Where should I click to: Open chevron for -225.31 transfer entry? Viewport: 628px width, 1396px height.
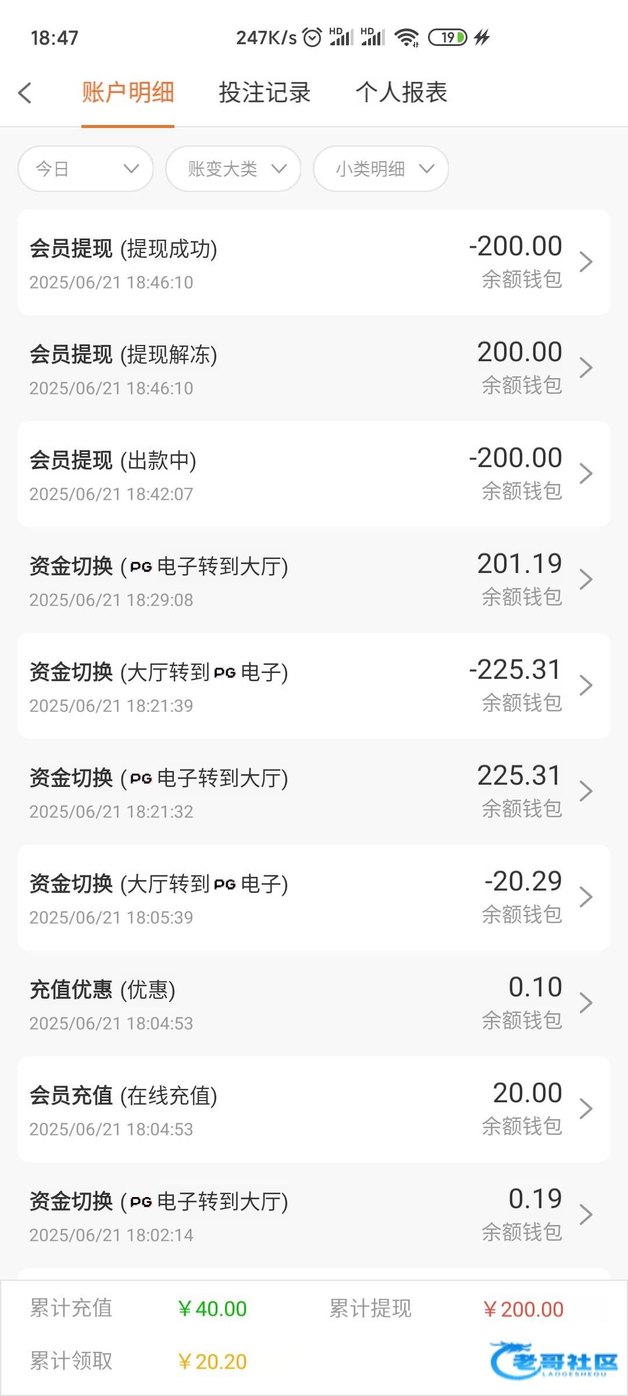586,686
